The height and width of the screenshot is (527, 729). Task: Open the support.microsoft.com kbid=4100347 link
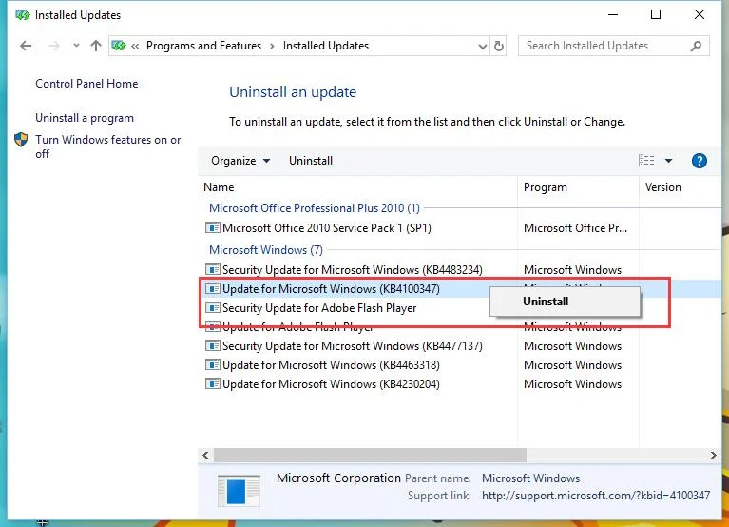point(596,496)
